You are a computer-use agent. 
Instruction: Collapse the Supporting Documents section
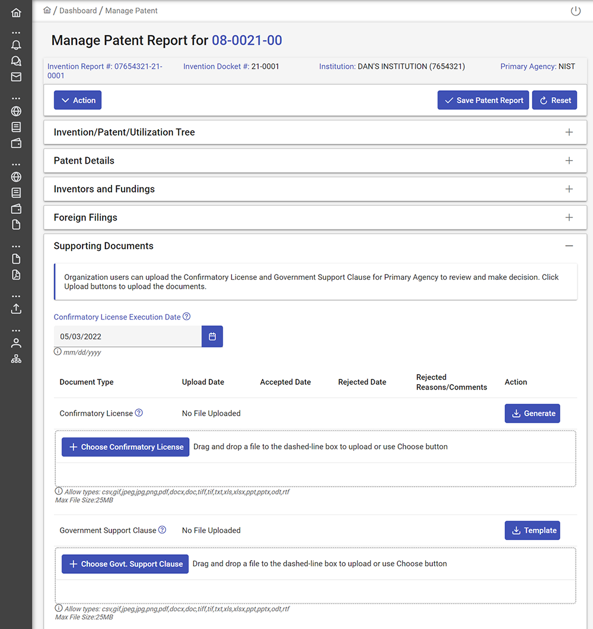coord(569,246)
